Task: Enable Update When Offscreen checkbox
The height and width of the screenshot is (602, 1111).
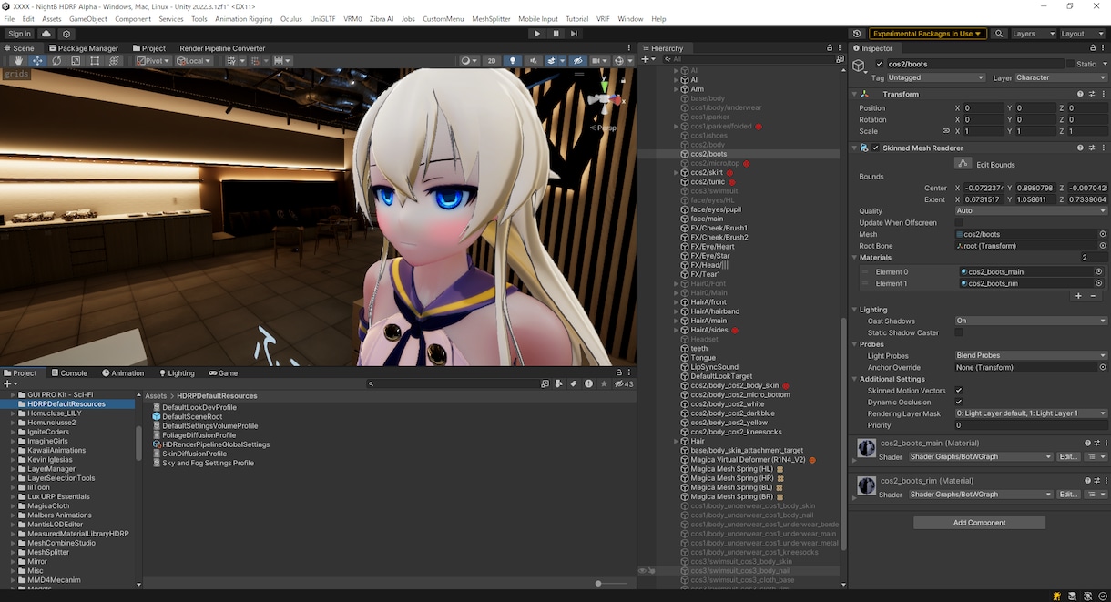Action: pyautogui.click(x=958, y=222)
